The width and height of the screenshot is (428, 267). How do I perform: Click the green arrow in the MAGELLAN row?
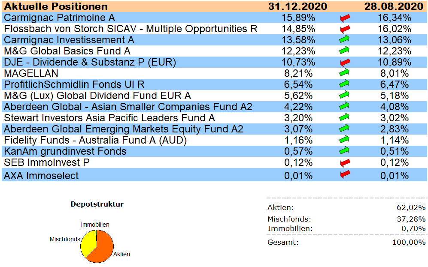[345, 73]
